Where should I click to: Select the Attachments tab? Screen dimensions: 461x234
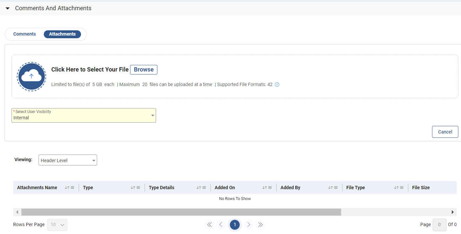coord(62,34)
